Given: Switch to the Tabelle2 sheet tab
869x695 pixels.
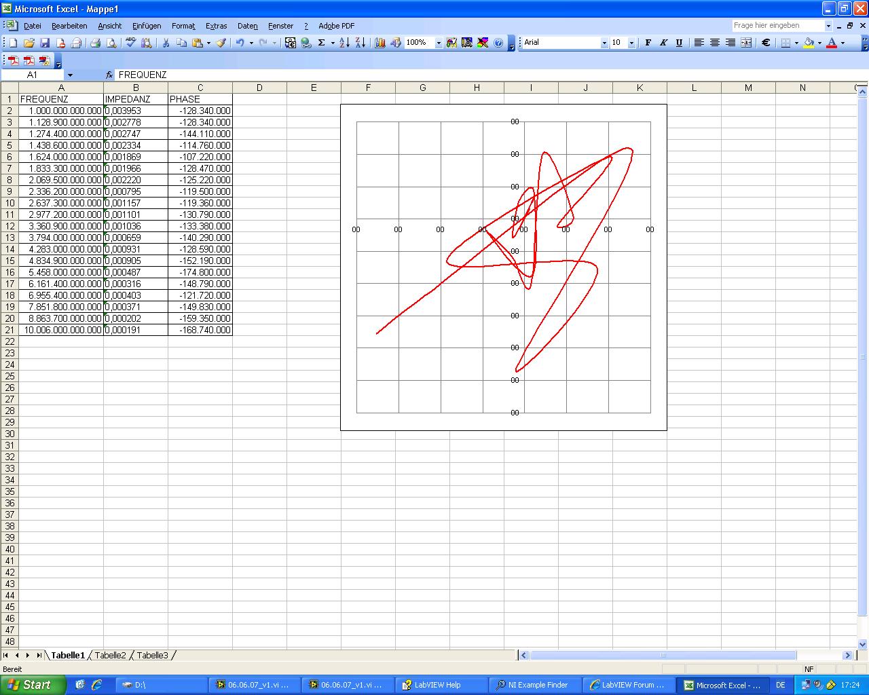Looking at the screenshot, I should (x=110, y=655).
